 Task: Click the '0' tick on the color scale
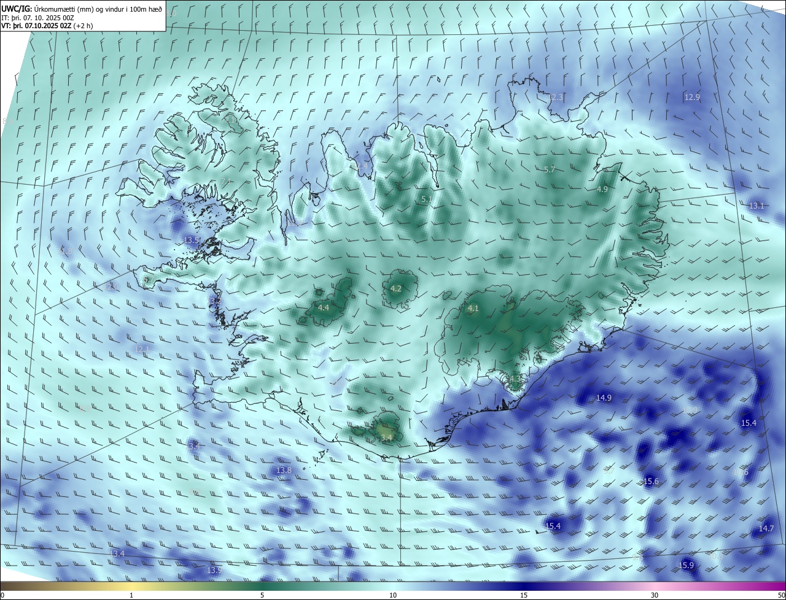coord(2,595)
